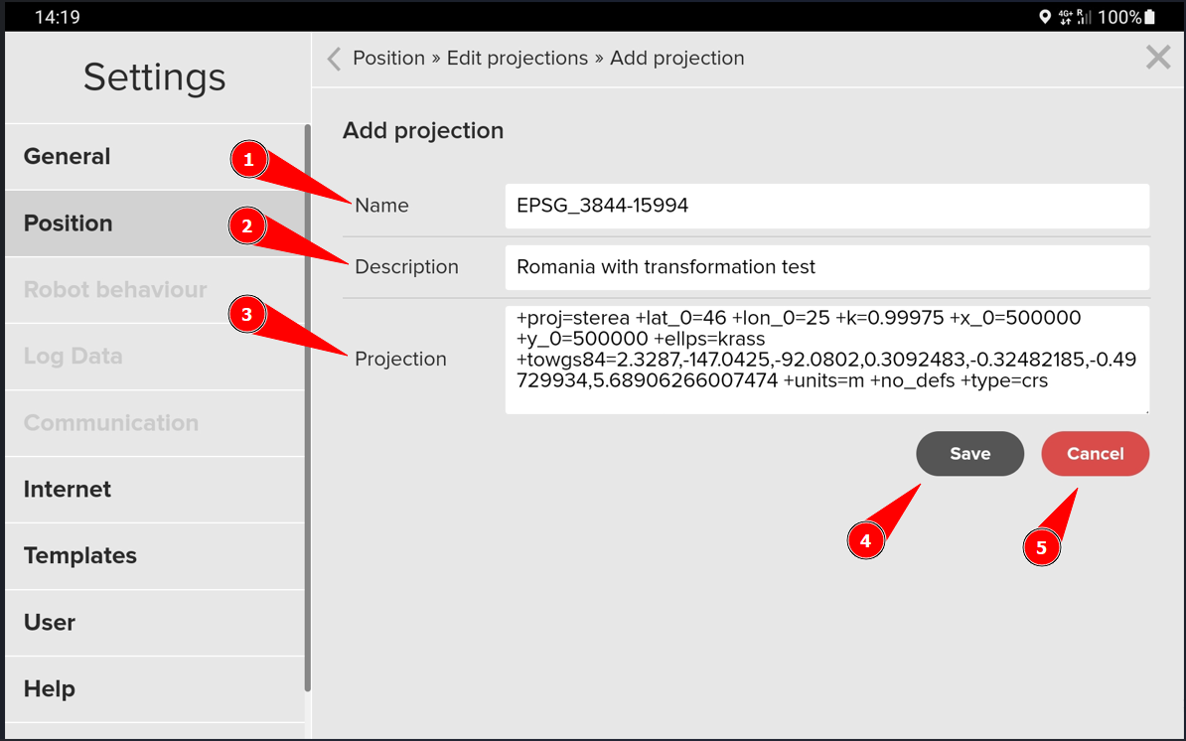Save the new projection
This screenshot has width=1186, height=741.
(x=969, y=454)
